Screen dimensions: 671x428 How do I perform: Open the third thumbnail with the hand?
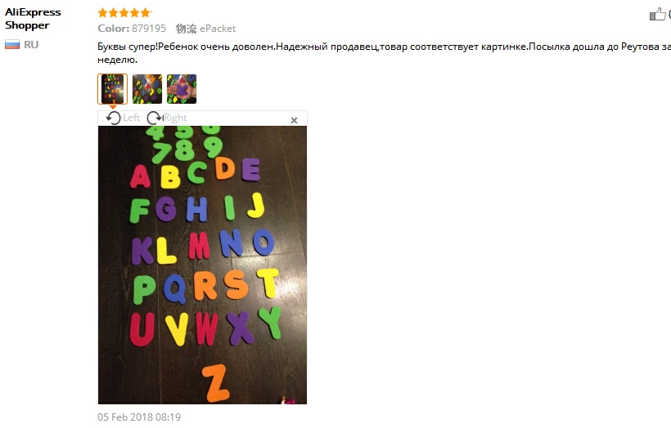coord(182,89)
